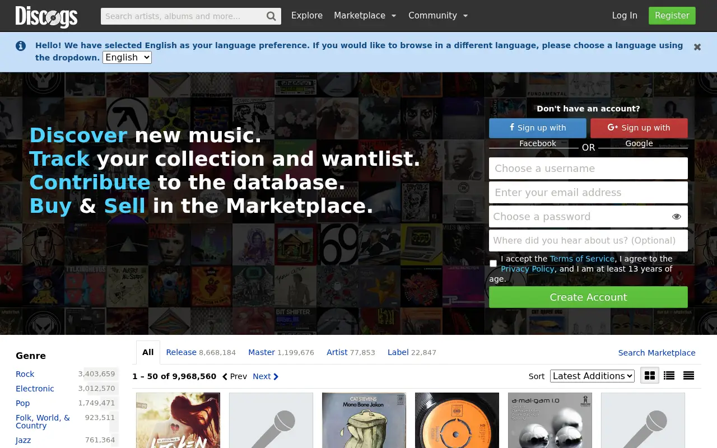Click the Register button
Screen dimensions: 717x448
tap(672, 16)
